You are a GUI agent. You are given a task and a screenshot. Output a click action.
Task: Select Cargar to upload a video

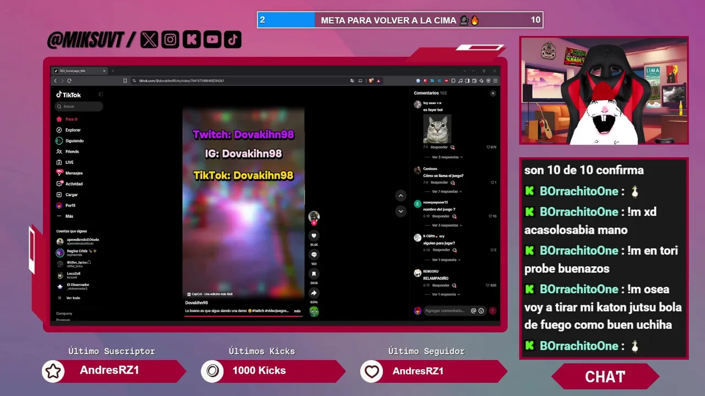tap(67, 195)
